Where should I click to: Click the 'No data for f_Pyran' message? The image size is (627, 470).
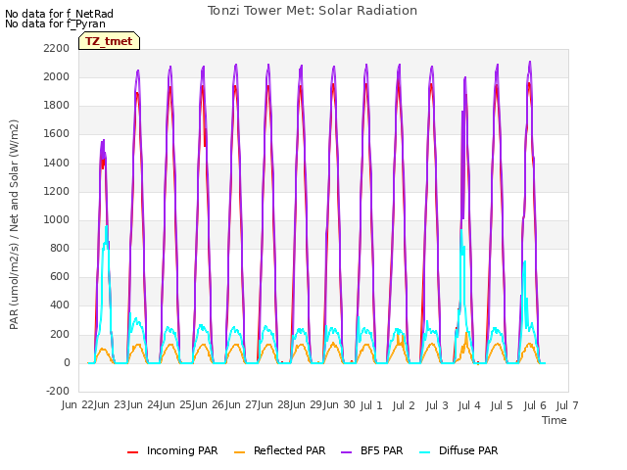[55, 23]
